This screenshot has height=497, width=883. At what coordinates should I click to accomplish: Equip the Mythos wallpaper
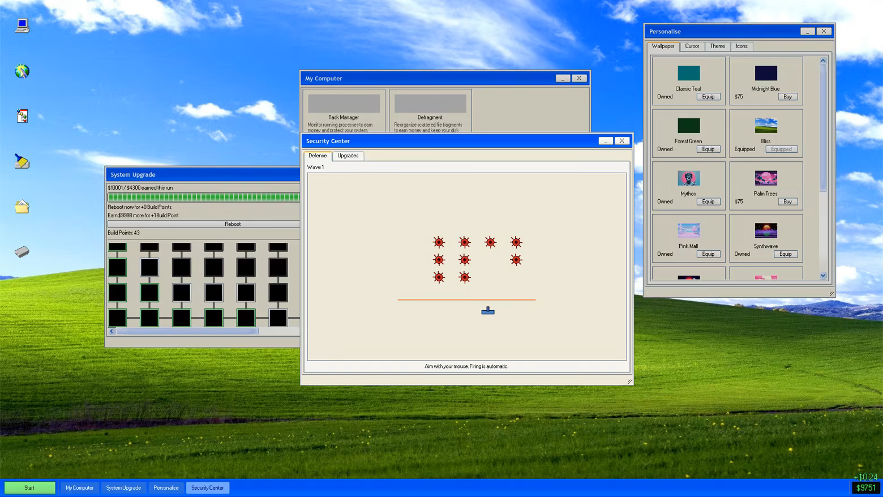(708, 202)
